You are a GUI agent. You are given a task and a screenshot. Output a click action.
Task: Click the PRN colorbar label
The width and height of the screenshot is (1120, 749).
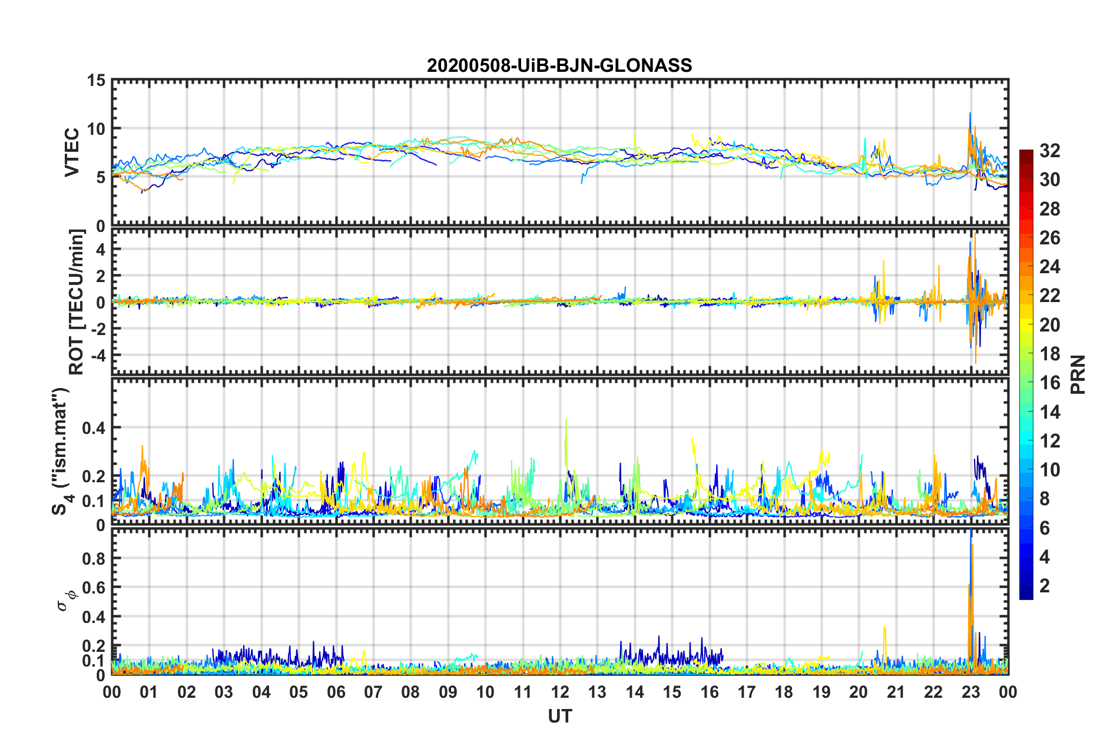1078,374
